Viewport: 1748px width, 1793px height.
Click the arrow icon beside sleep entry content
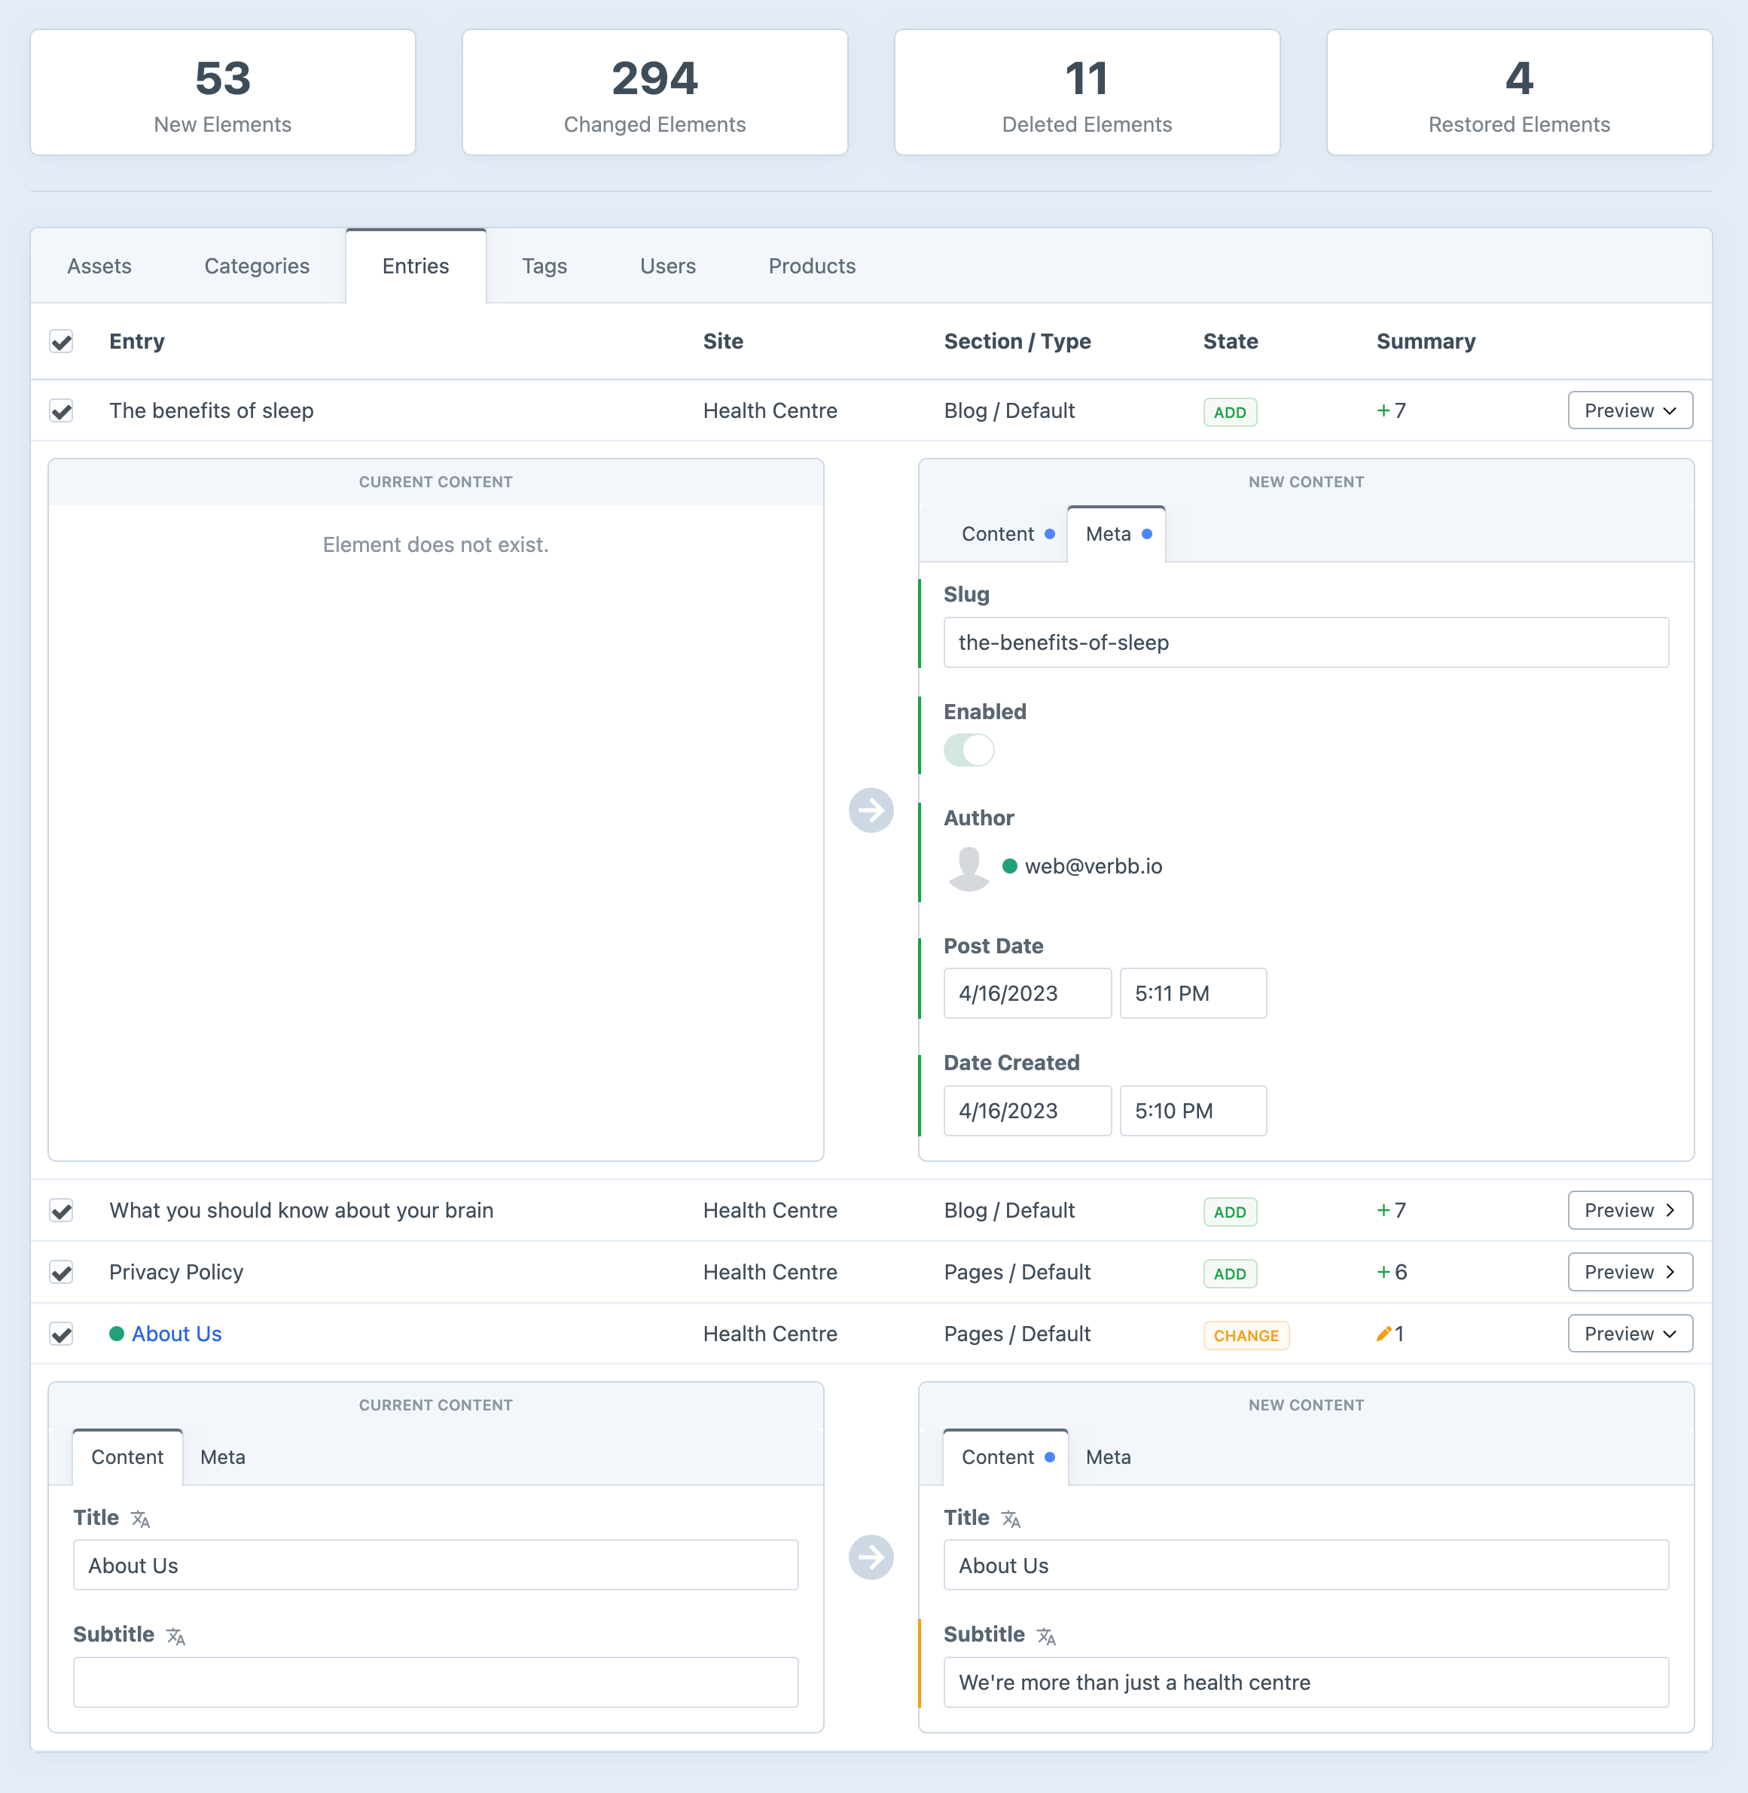coord(871,810)
